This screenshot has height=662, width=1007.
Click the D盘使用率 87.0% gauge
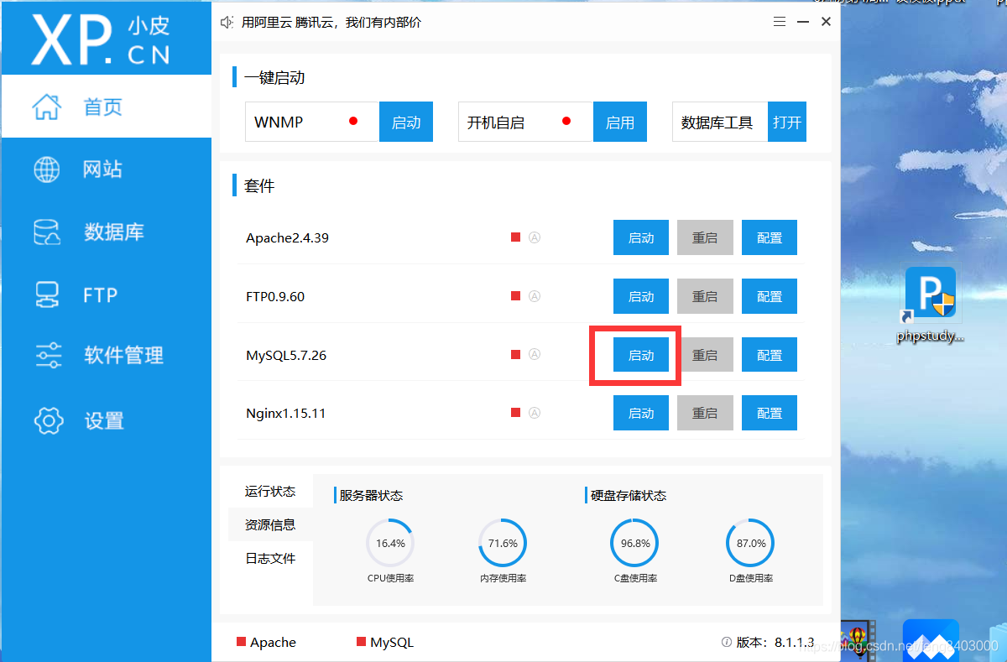click(750, 543)
